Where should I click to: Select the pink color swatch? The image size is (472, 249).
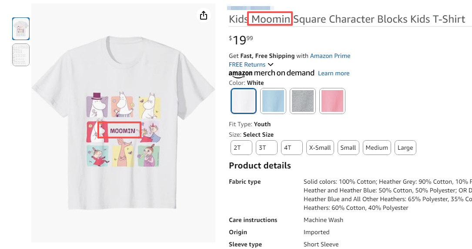(332, 101)
